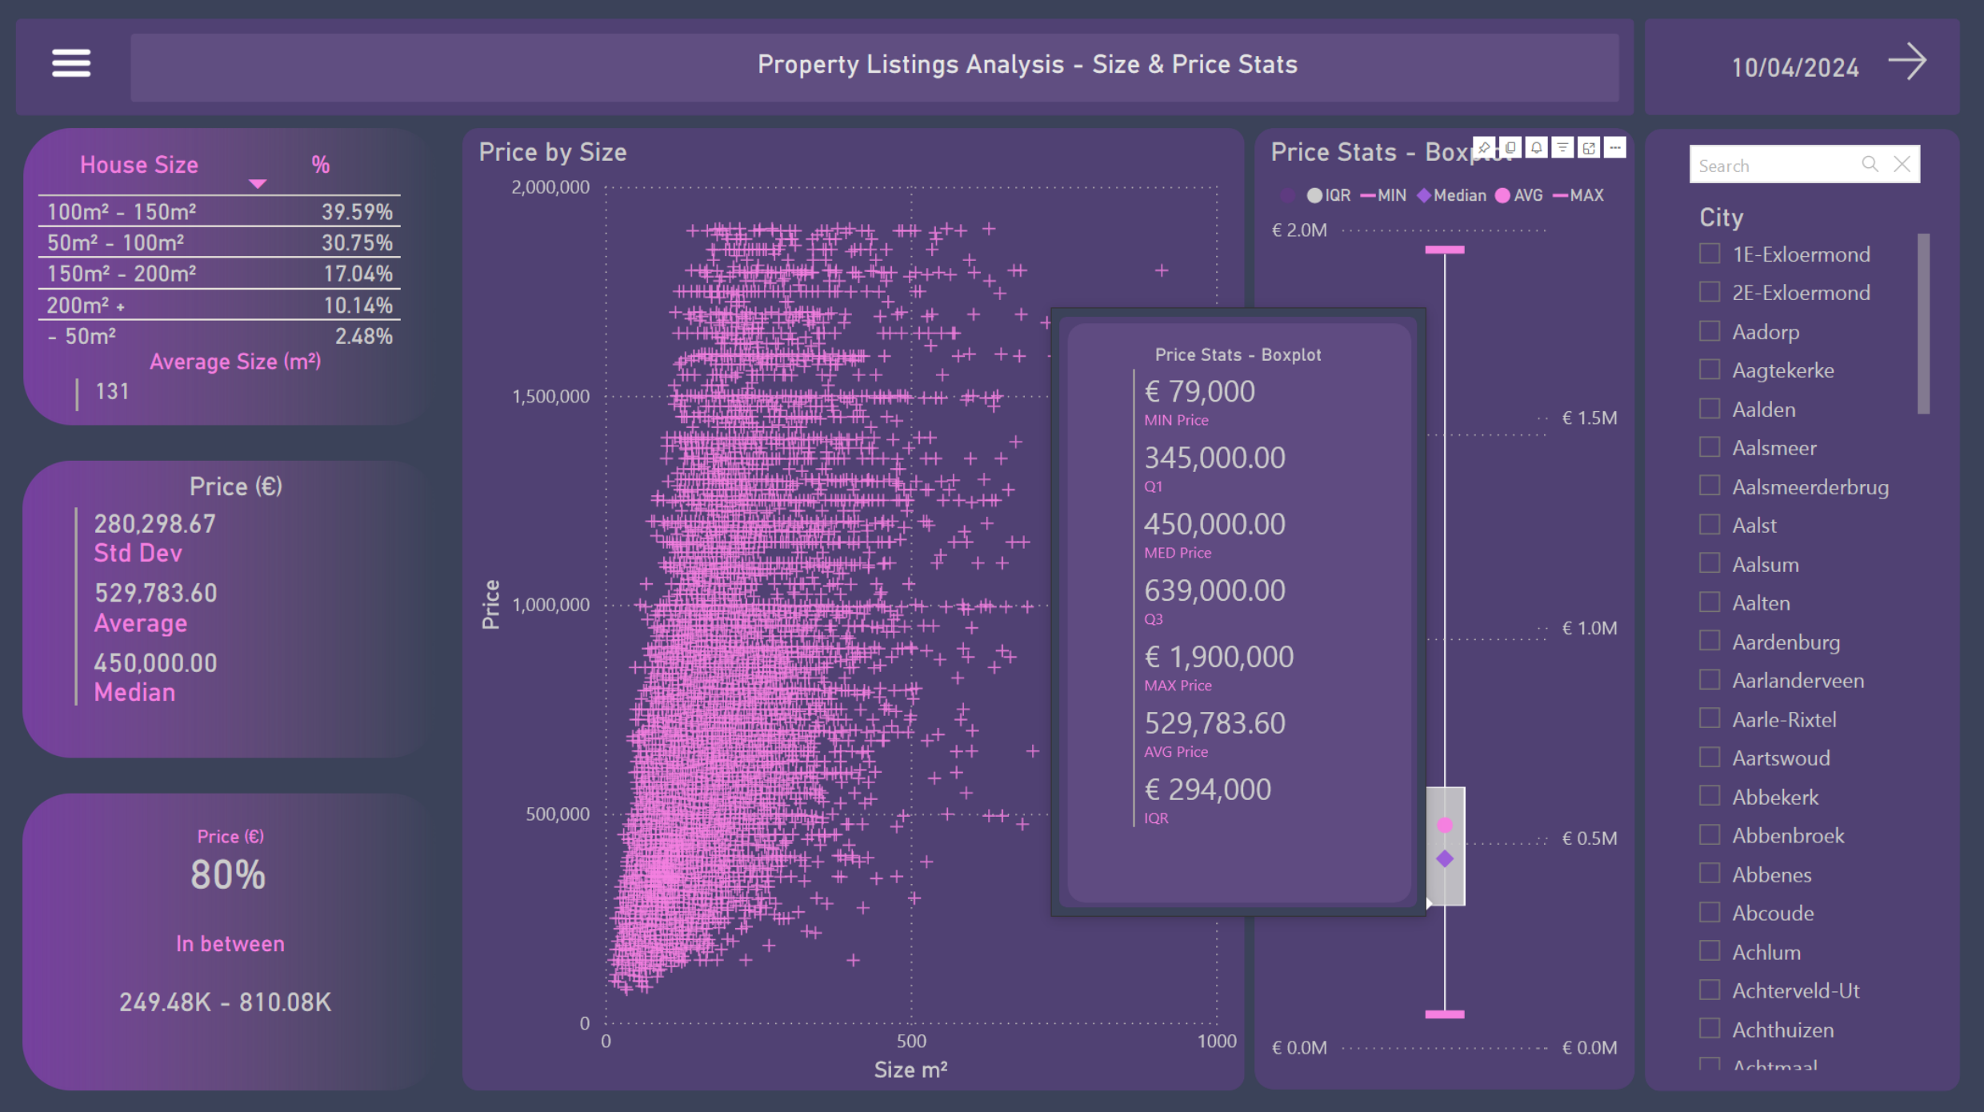Click the % column header
This screenshot has width=1984, height=1112.
pyautogui.click(x=321, y=165)
